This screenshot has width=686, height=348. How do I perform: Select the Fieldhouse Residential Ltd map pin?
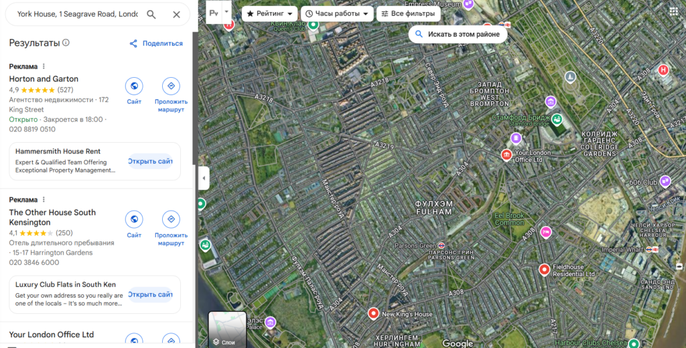pos(544,270)
